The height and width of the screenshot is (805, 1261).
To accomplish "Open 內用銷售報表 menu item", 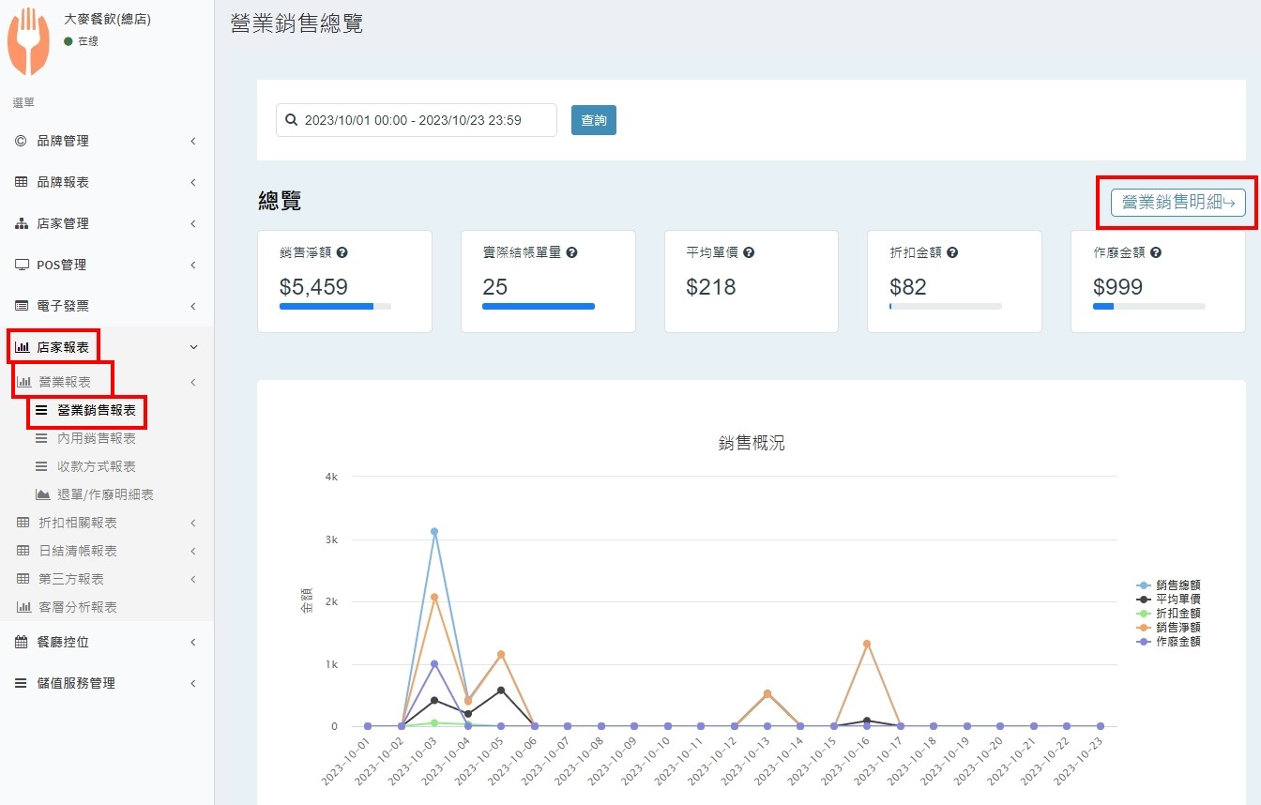I will point(96,438).
